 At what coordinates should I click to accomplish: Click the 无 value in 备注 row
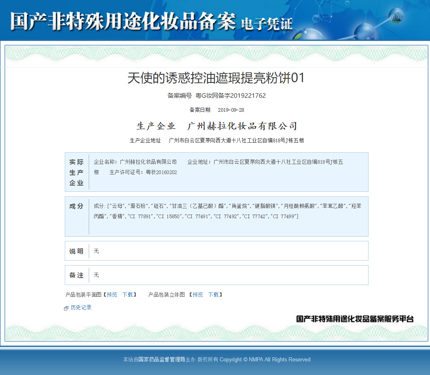(96, 275)
